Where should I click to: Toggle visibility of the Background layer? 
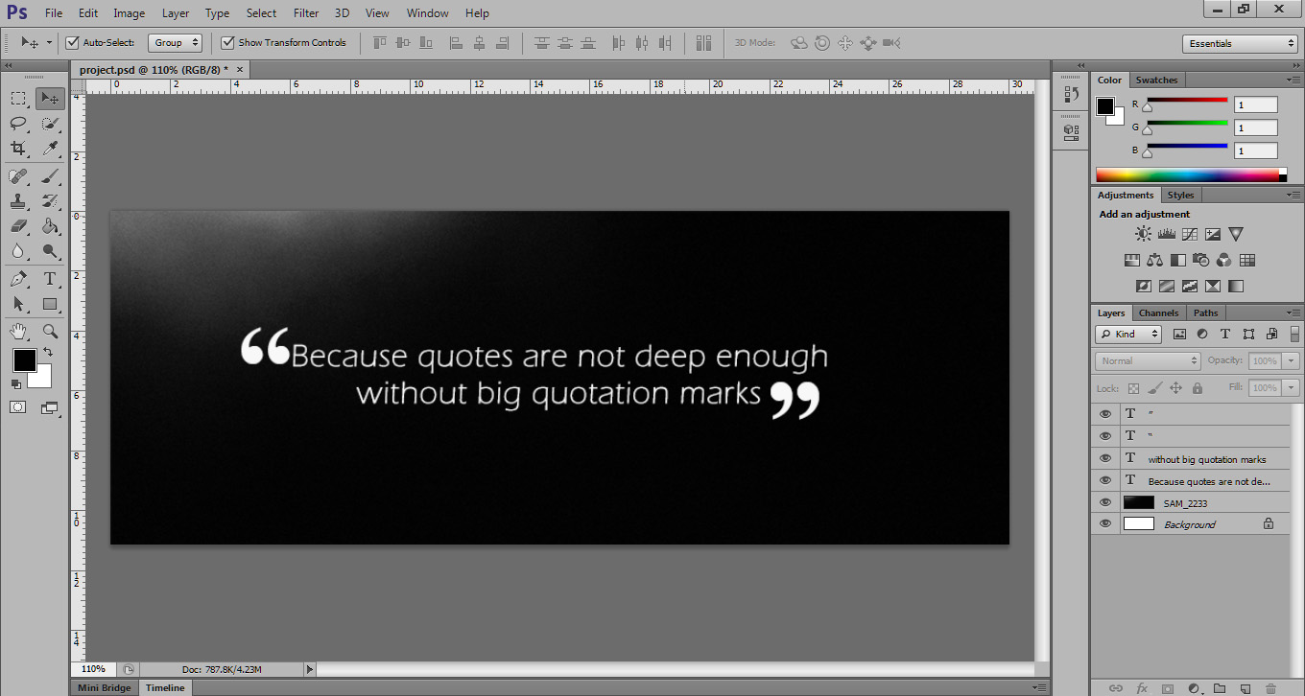click(1105, 523)
